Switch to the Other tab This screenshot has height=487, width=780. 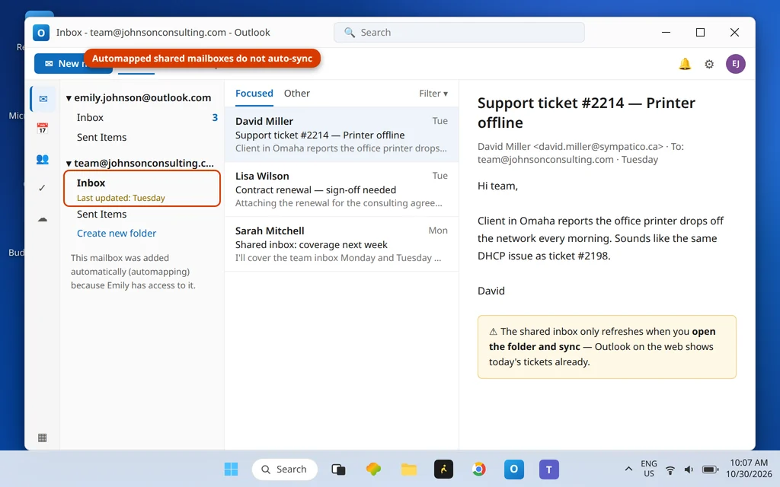[297, 94]
